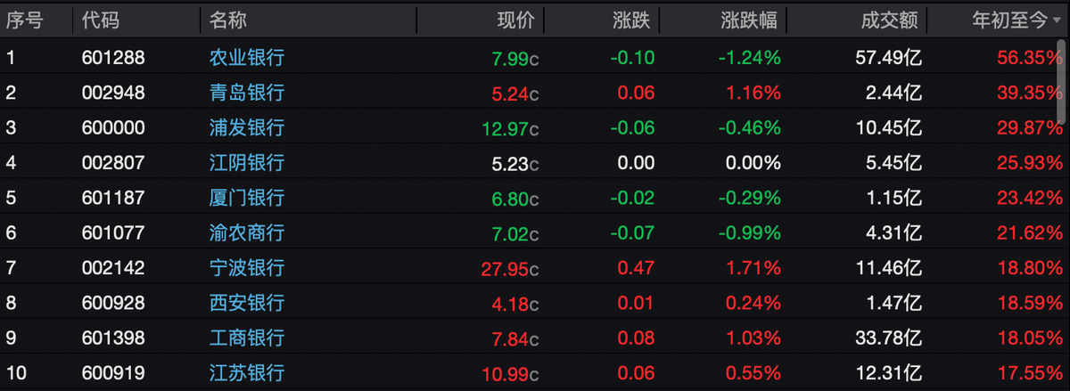Image resolution: width=1070 pixels, height=391 pixels.
Task: Select the 56.35% year-to-date cell for 农业银行
Action: coord(1025,58)
